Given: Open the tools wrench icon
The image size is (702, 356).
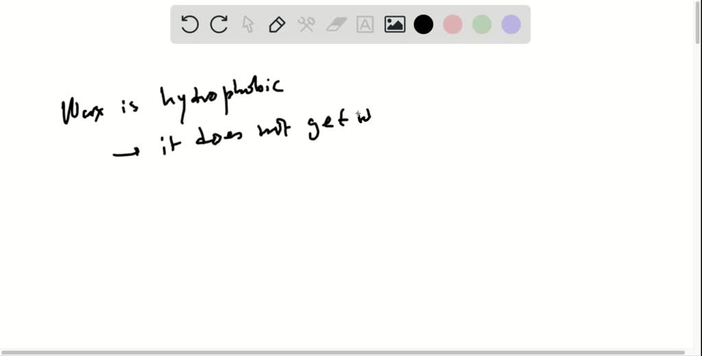Looking at the screenshot, I should click(306, 24).
